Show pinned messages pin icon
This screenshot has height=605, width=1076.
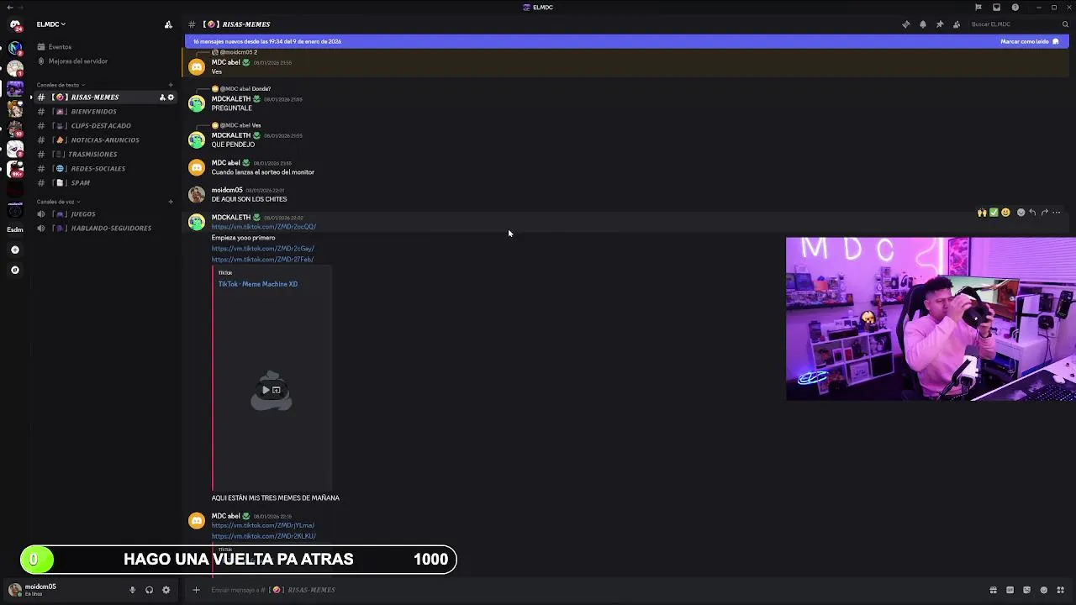[x=939, y=24]
